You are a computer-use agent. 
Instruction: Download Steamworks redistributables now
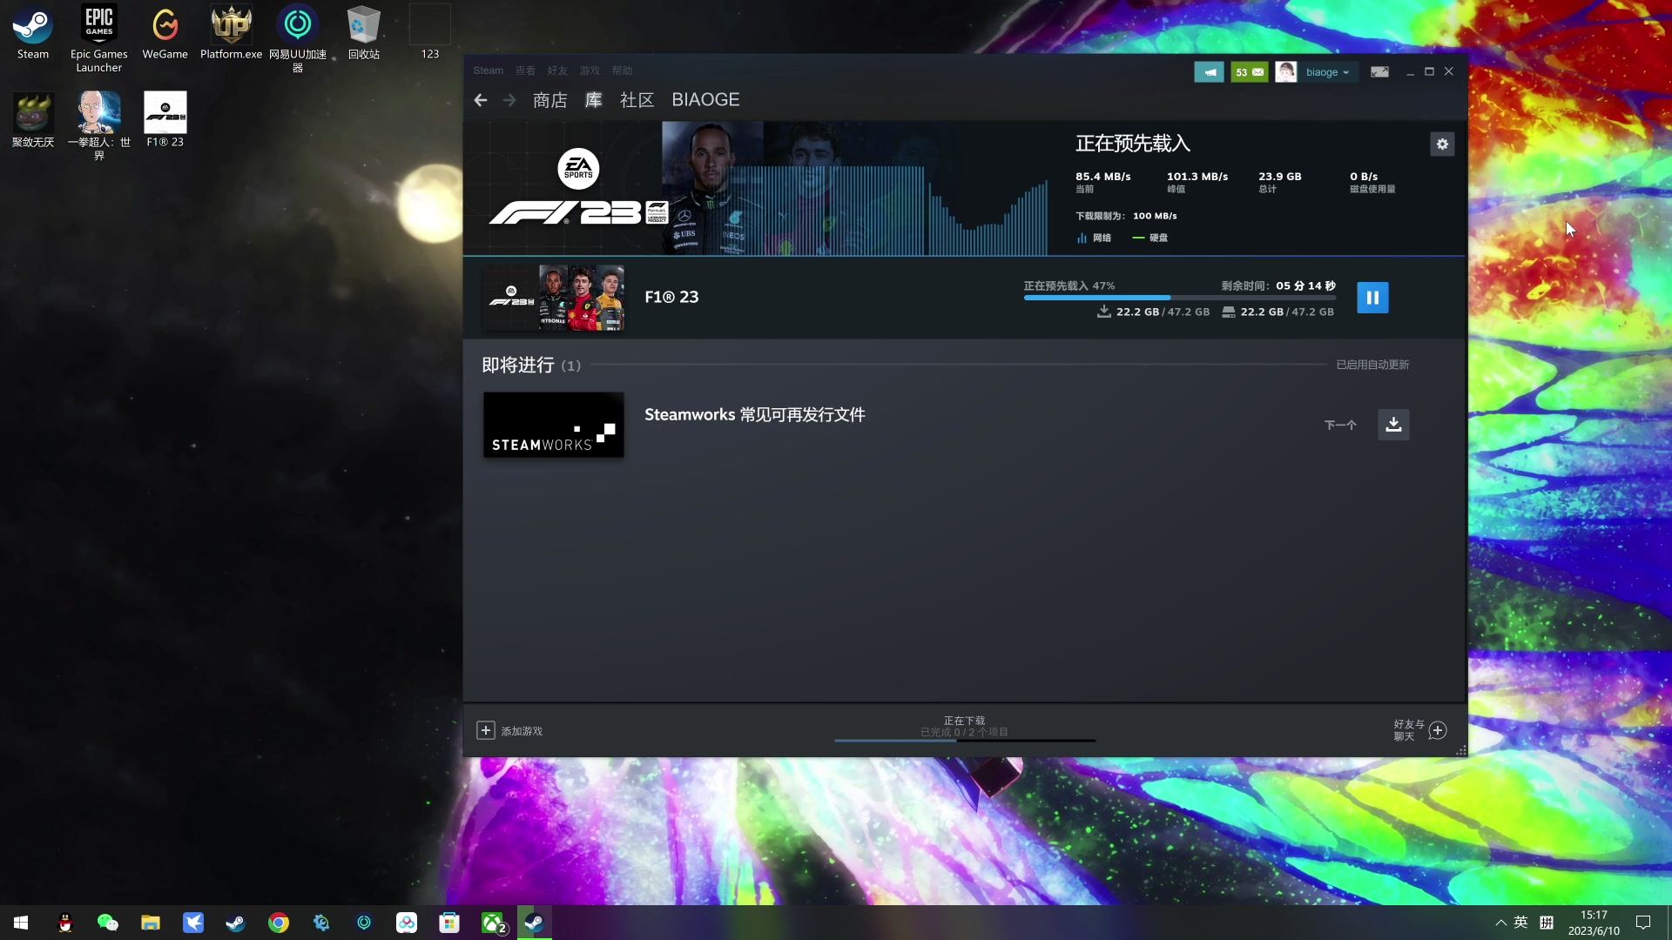point(1393,425)
